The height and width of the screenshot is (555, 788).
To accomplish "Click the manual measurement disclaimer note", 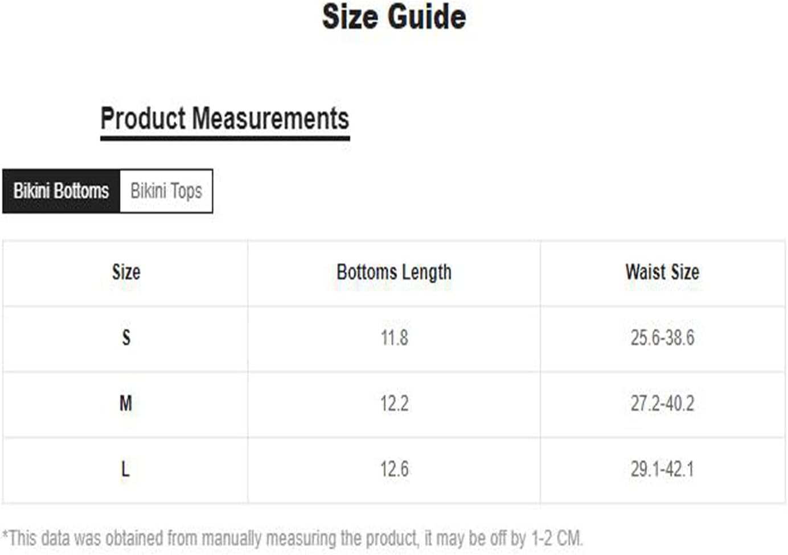I will point(293,538).
